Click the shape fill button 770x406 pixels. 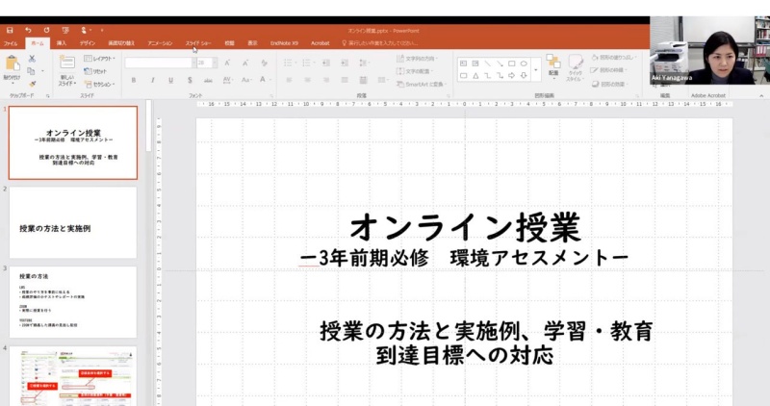[x=613, y=58]
